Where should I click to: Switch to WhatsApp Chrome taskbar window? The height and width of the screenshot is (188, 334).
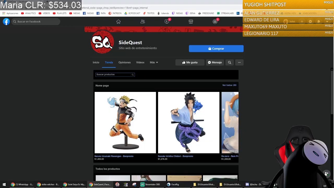(x=22, y=184)
